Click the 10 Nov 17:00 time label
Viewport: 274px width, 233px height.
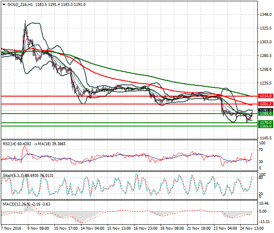(x=66, y=228)
